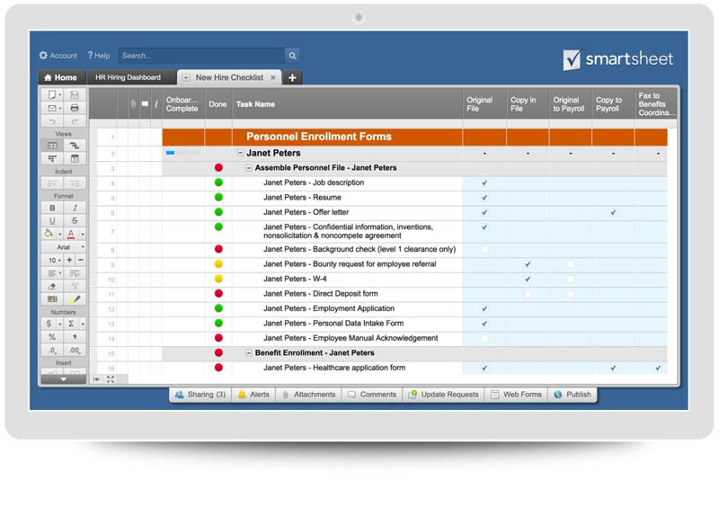
Task: Toggle Strikethrough formatting
Action: tap(75, 221)
